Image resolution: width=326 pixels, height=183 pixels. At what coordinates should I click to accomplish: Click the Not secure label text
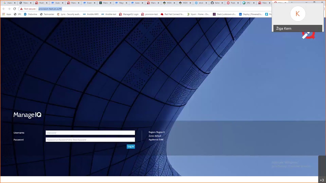[x=30, y=9]
